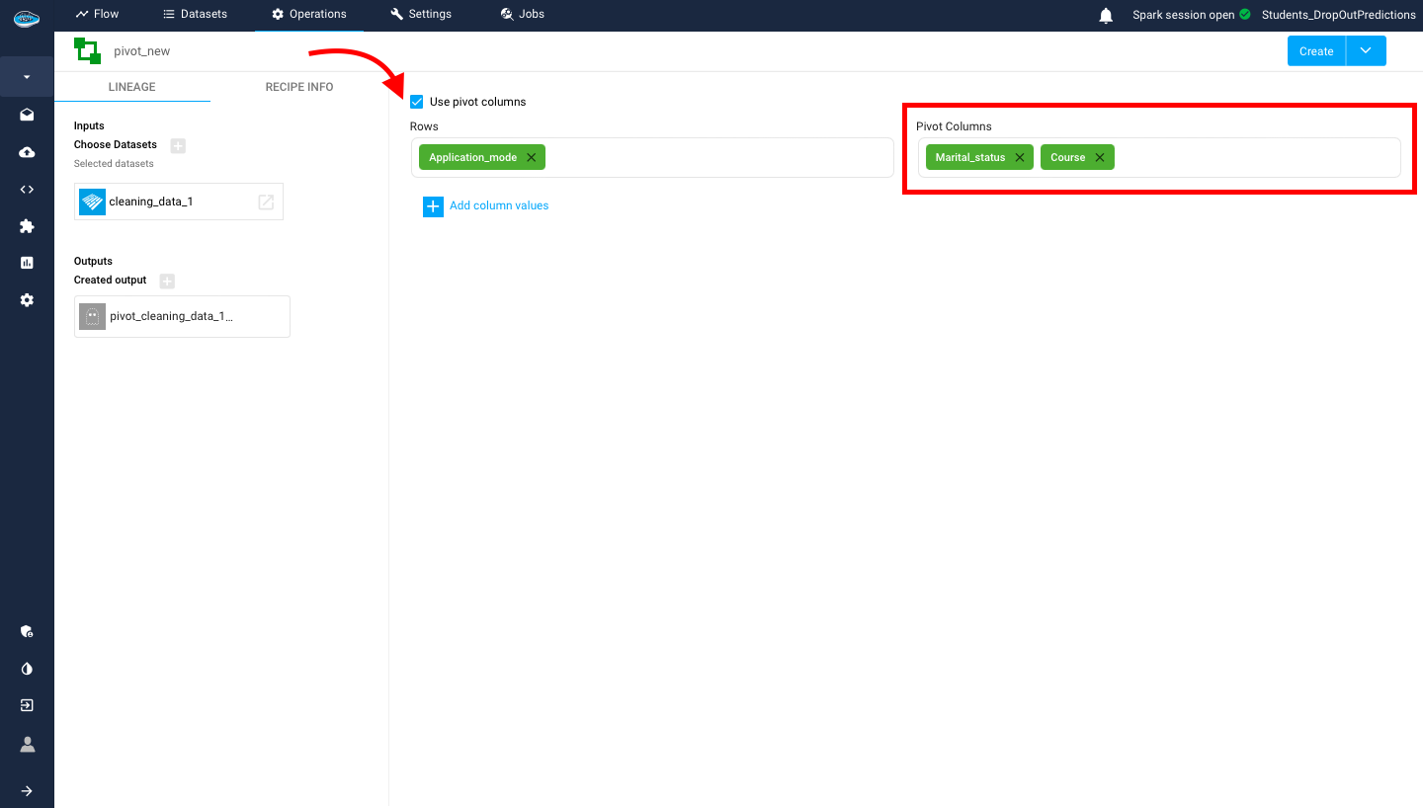Click the half-filled droplet theme icon
1423x808 pixels.
point(27,669)
